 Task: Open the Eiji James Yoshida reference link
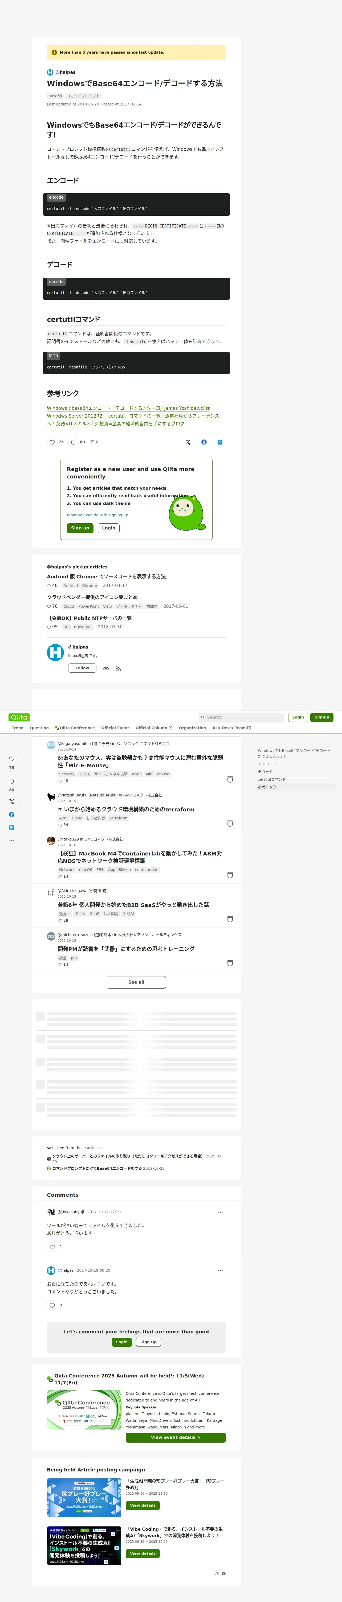(x=128, y=409)
